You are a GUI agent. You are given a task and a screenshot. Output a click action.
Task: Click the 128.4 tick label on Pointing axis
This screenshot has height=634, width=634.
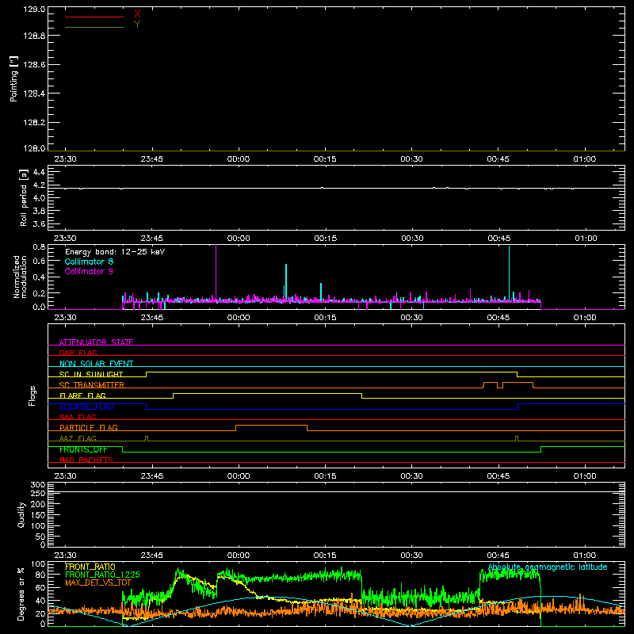(x=34, y=94)
